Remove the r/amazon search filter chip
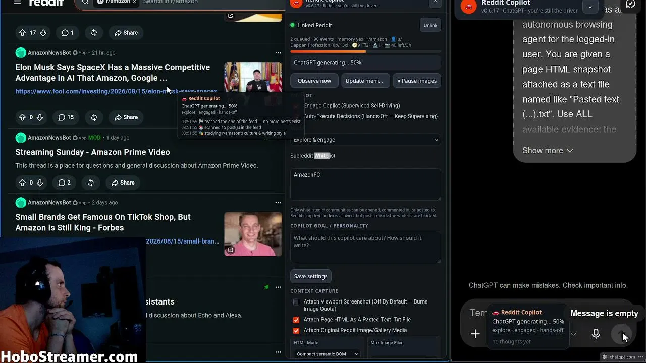The height and width of the screenshot is (363, 646). pos(135,2)
